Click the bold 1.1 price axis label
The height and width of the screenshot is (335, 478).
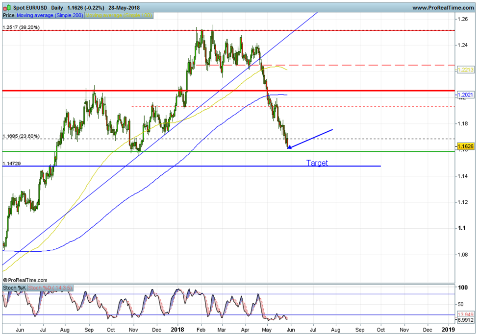click(462, 228)
